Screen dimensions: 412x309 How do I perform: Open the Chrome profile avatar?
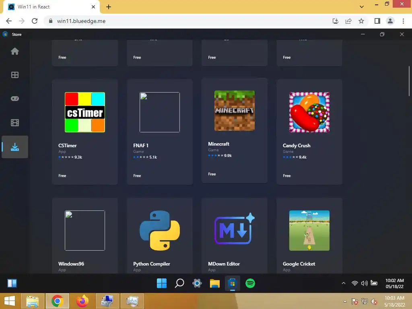[x=390, y=21]
